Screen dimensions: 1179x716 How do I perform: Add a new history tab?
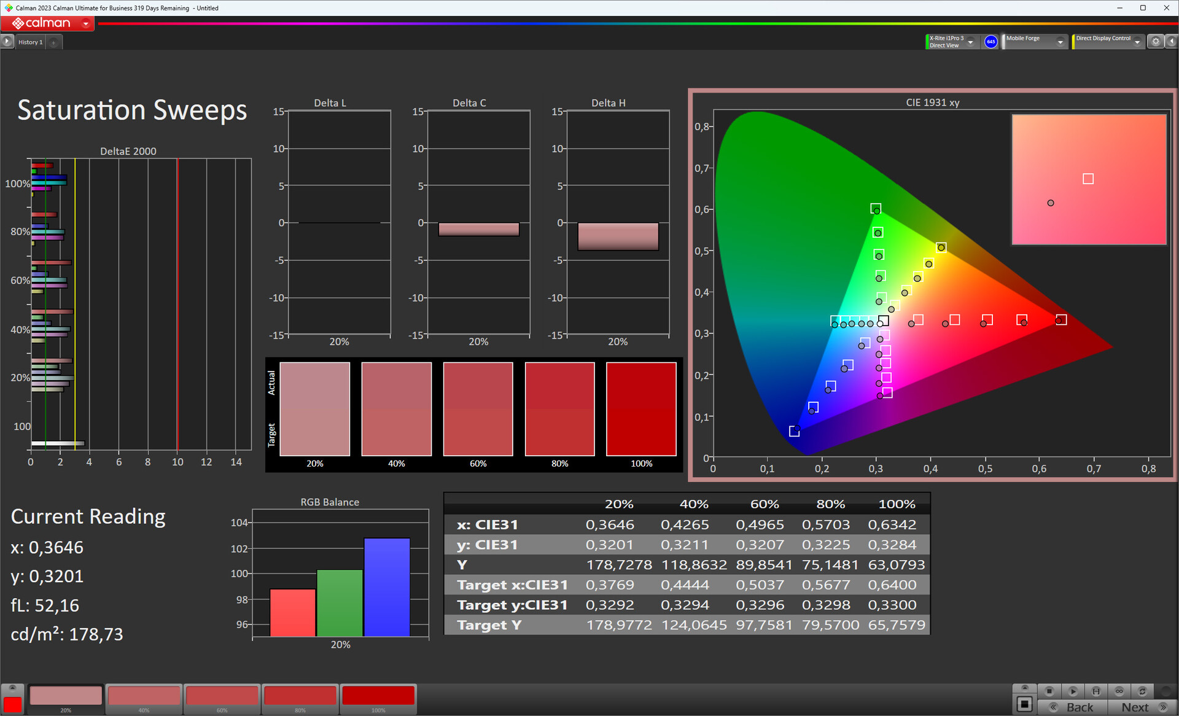point(54,42)
